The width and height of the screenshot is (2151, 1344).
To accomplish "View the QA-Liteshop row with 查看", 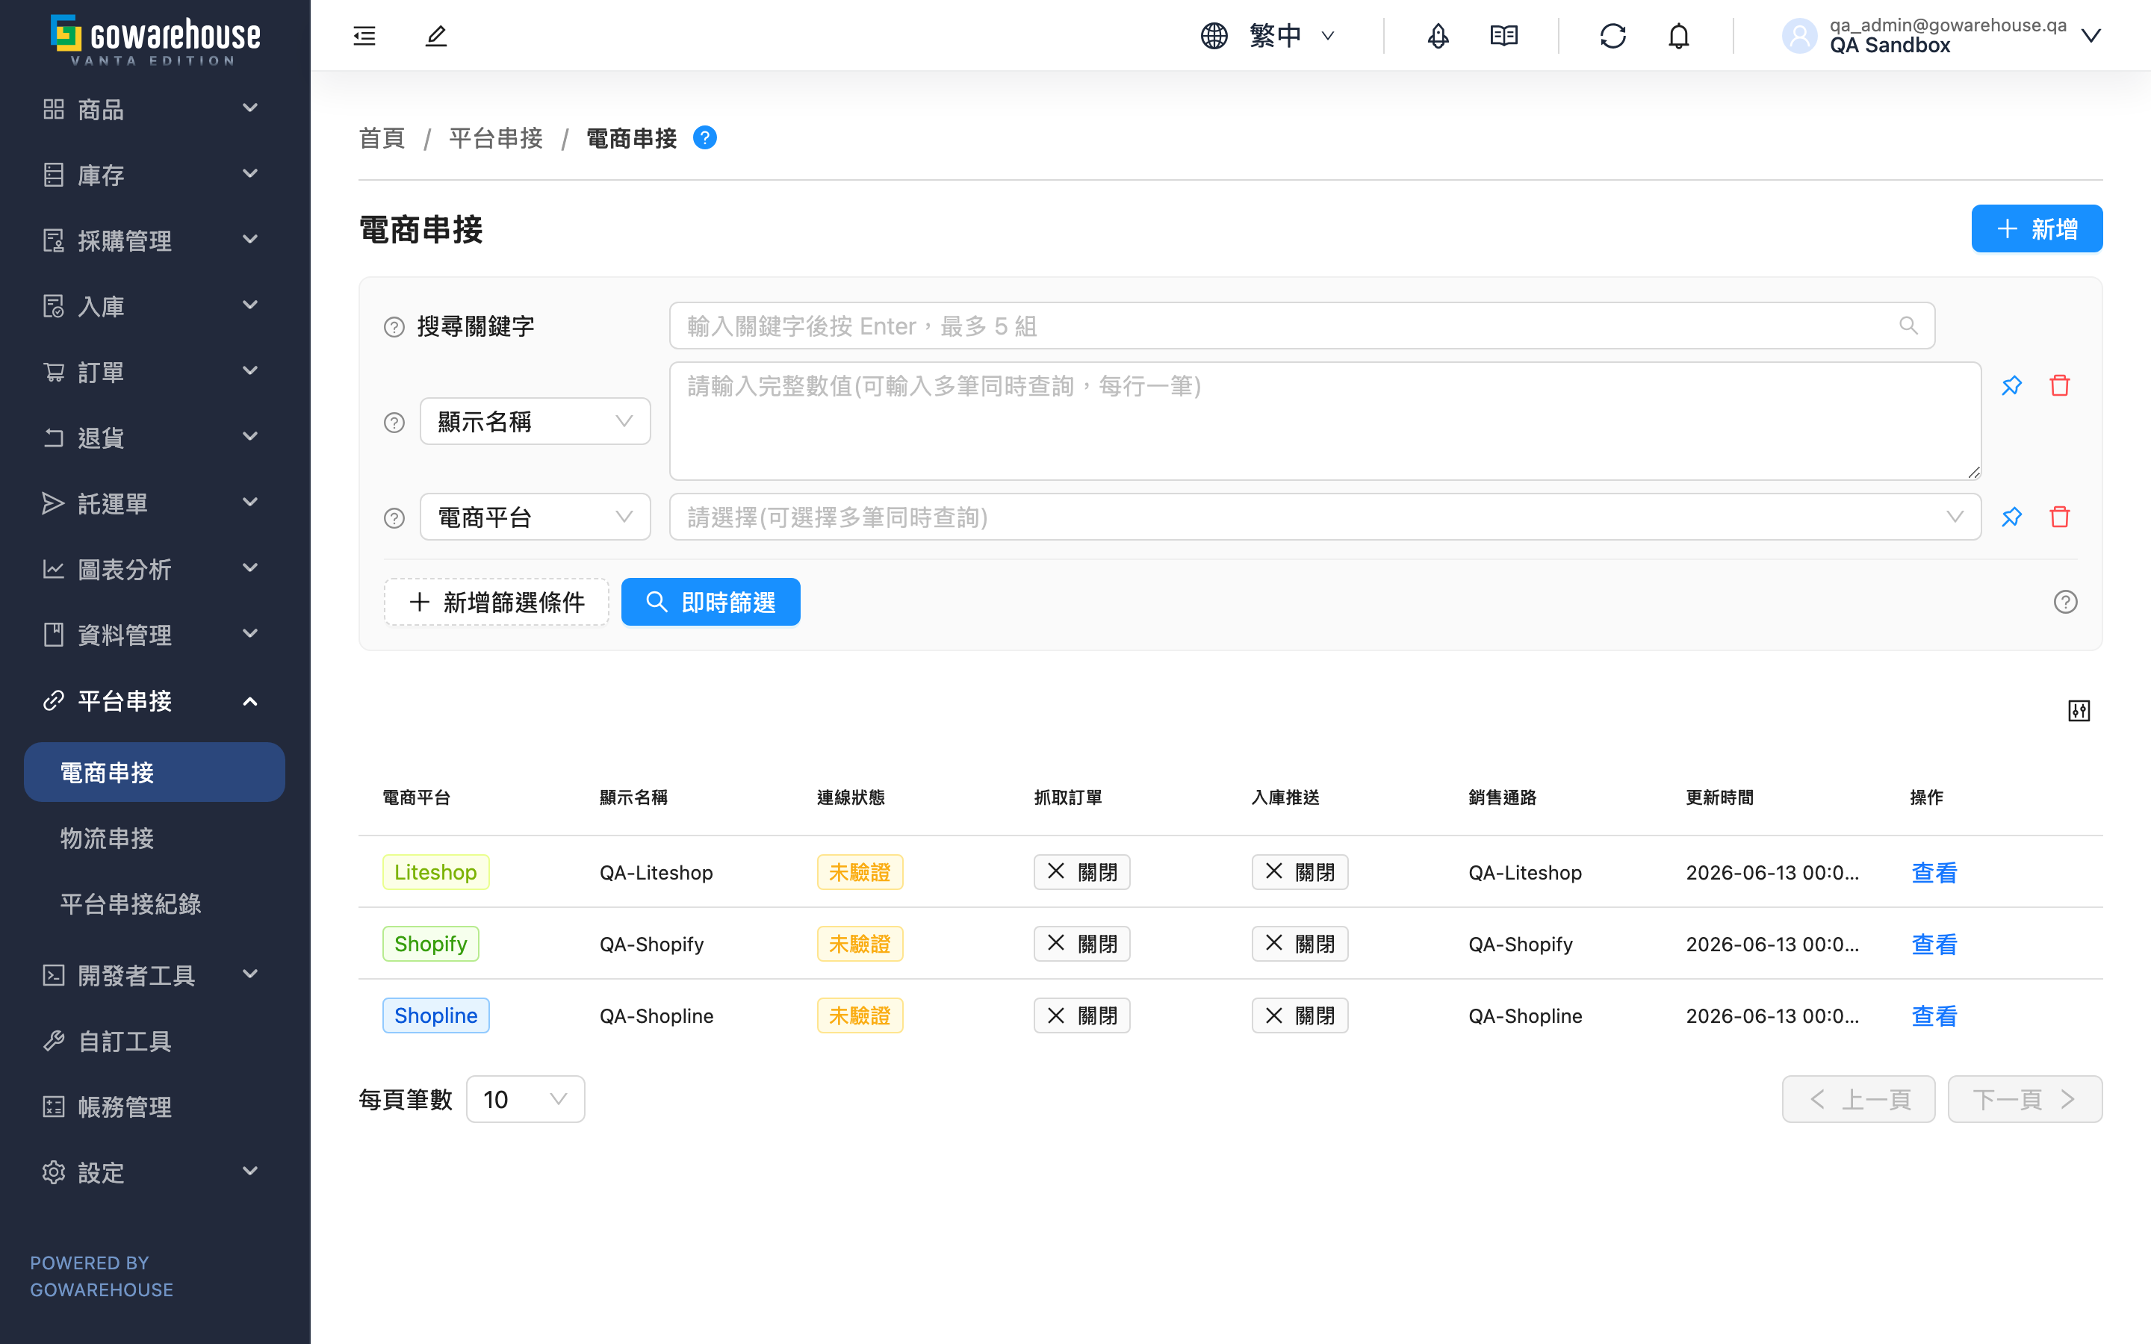I will 1934,872.
